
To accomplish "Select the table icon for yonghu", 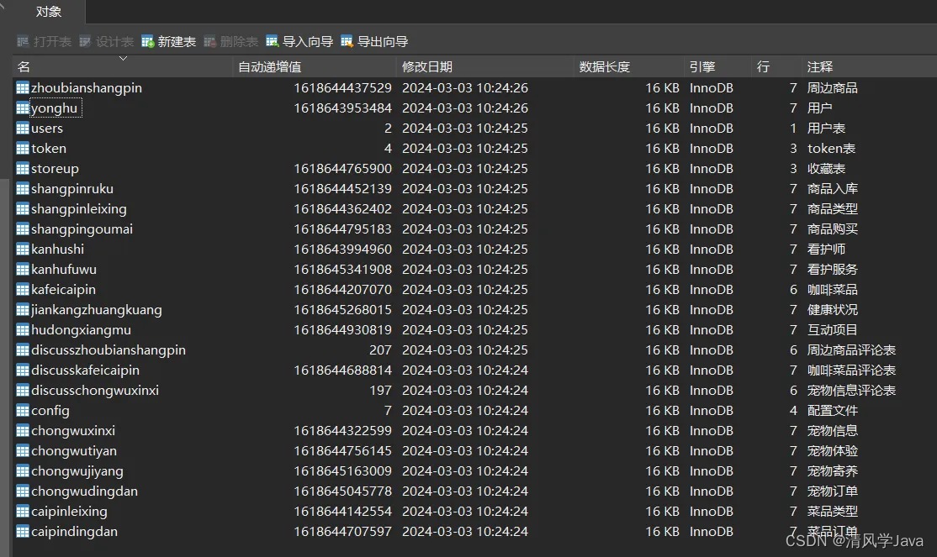I will (x=23, y=108).
